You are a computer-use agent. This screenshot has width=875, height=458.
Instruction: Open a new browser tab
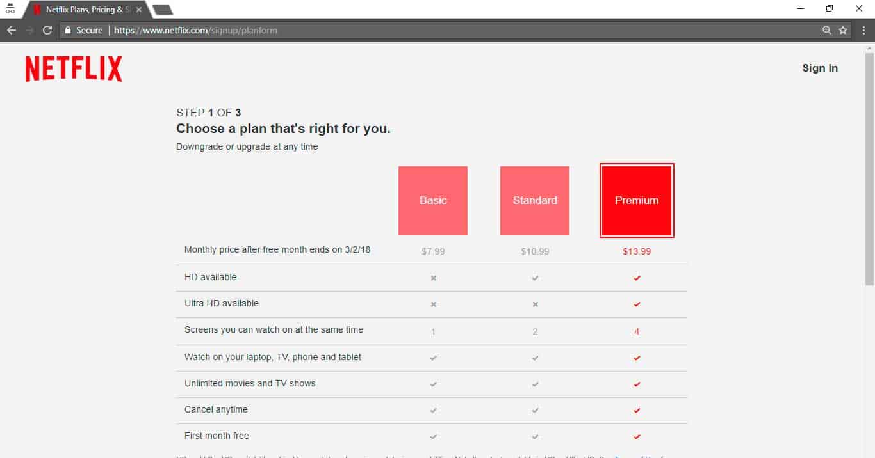[x=163, y=10]
